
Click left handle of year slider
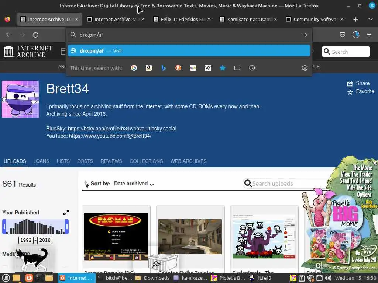(4, 227)
